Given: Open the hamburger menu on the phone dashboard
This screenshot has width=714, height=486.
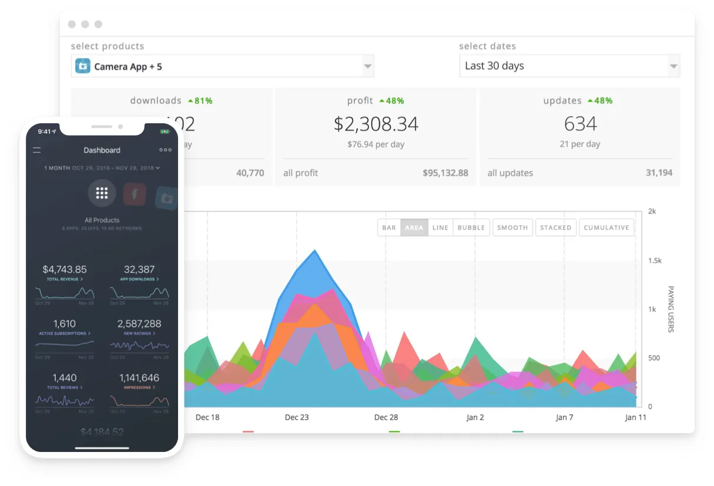Looking at the screenshot, I should click(x=37, y=150).
